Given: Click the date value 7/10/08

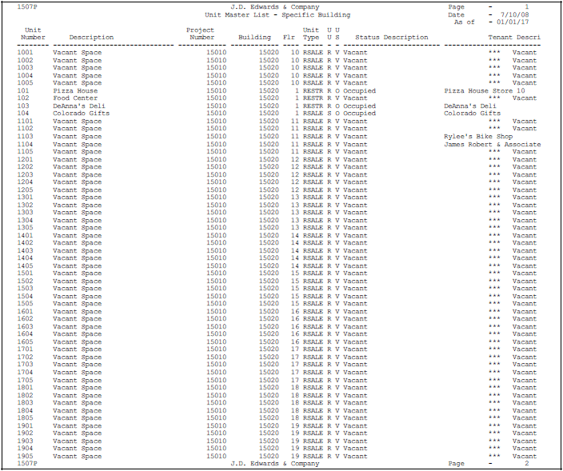Looking at the screenshot, I should [x=514, y=15].
